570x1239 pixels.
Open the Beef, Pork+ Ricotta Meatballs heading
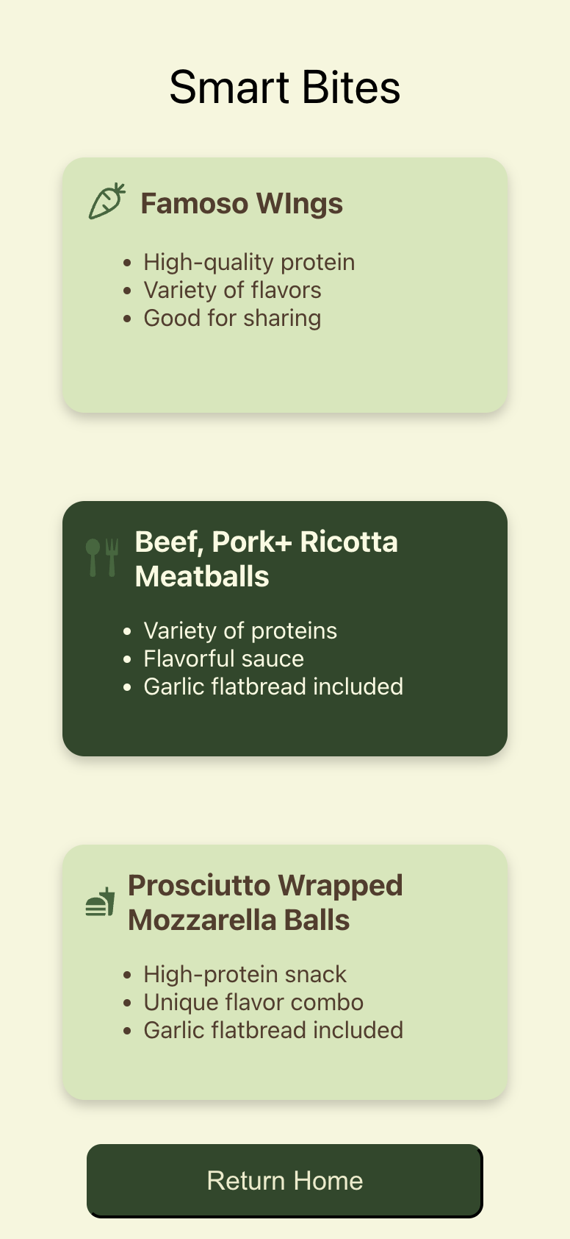click(x=267, y=559)
